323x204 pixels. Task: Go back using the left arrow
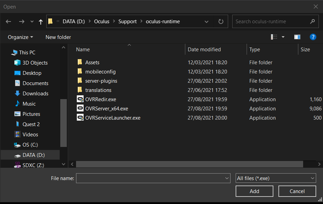9,22
